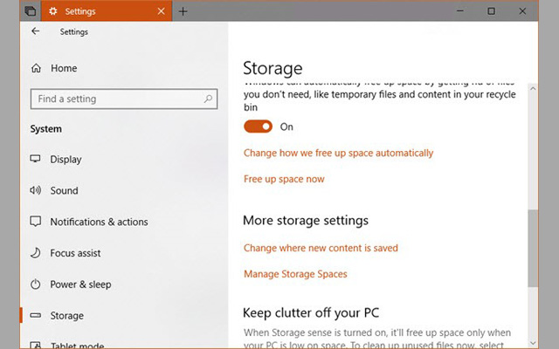Select the Settings tab in title bar
559x349 pixels.
pyautogui.click(x=96, y=11)
